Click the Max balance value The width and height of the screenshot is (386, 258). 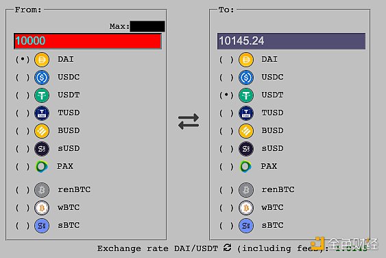147,26
